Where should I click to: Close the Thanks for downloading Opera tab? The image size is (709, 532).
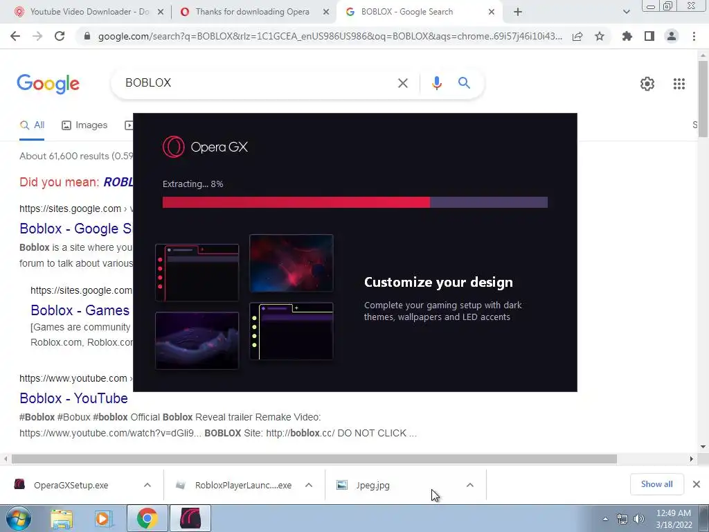point(325,12)
